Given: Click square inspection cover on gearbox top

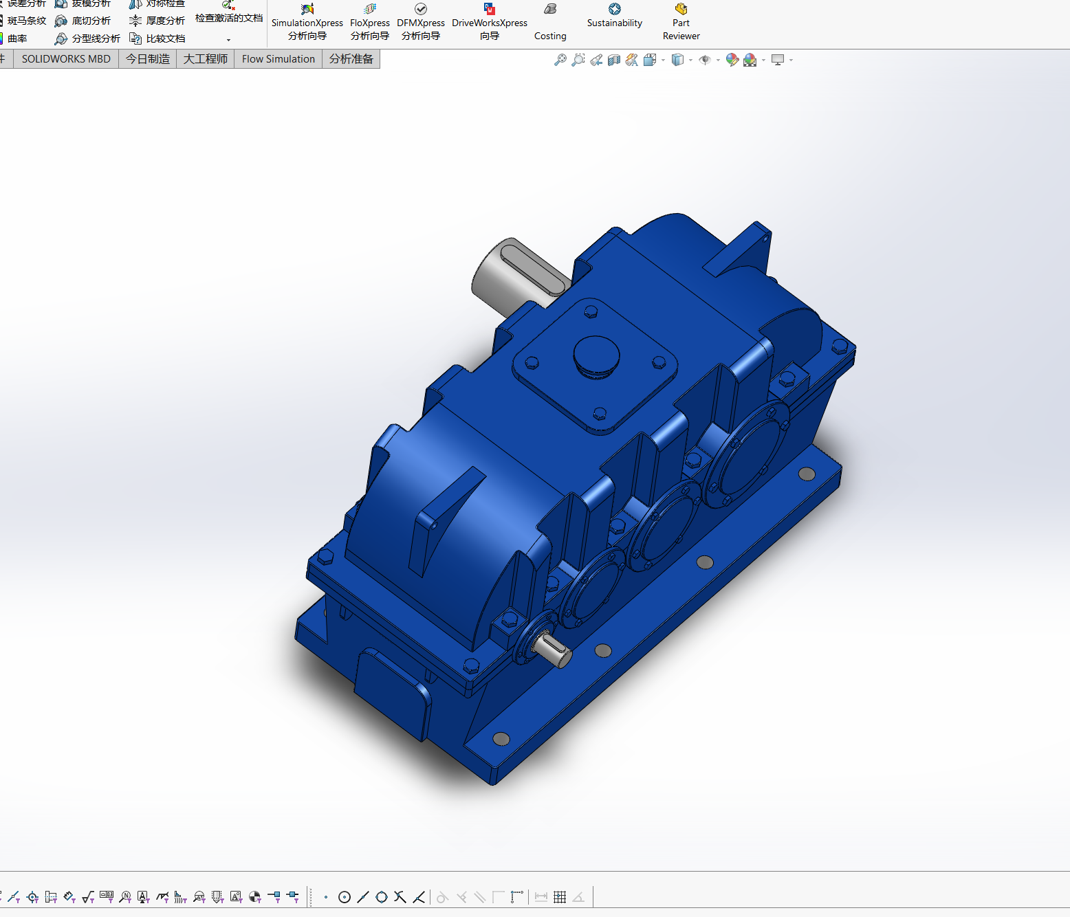Looking at the screenshot, I should click(x=596, y=366).
